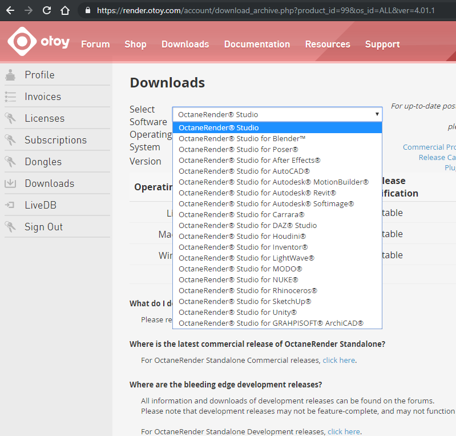The image size is (456, 436).
Task: Choose OctaneRender® Studio for LightWave®
Action: (x=277, y=258)
